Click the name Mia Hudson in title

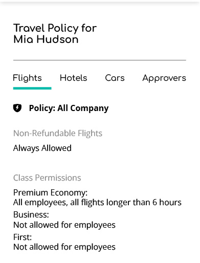[x=46, y=39]
